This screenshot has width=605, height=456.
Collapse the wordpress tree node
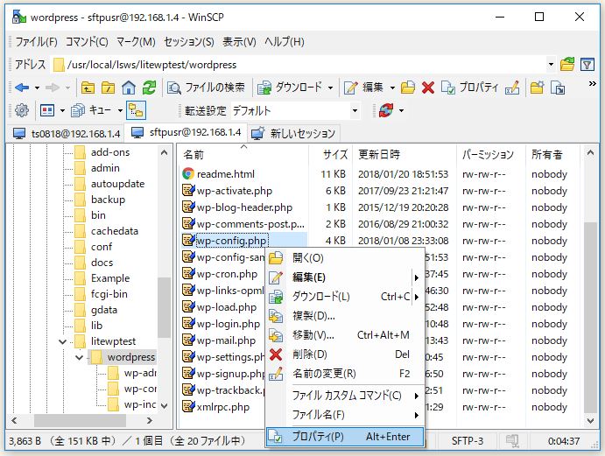79,357
